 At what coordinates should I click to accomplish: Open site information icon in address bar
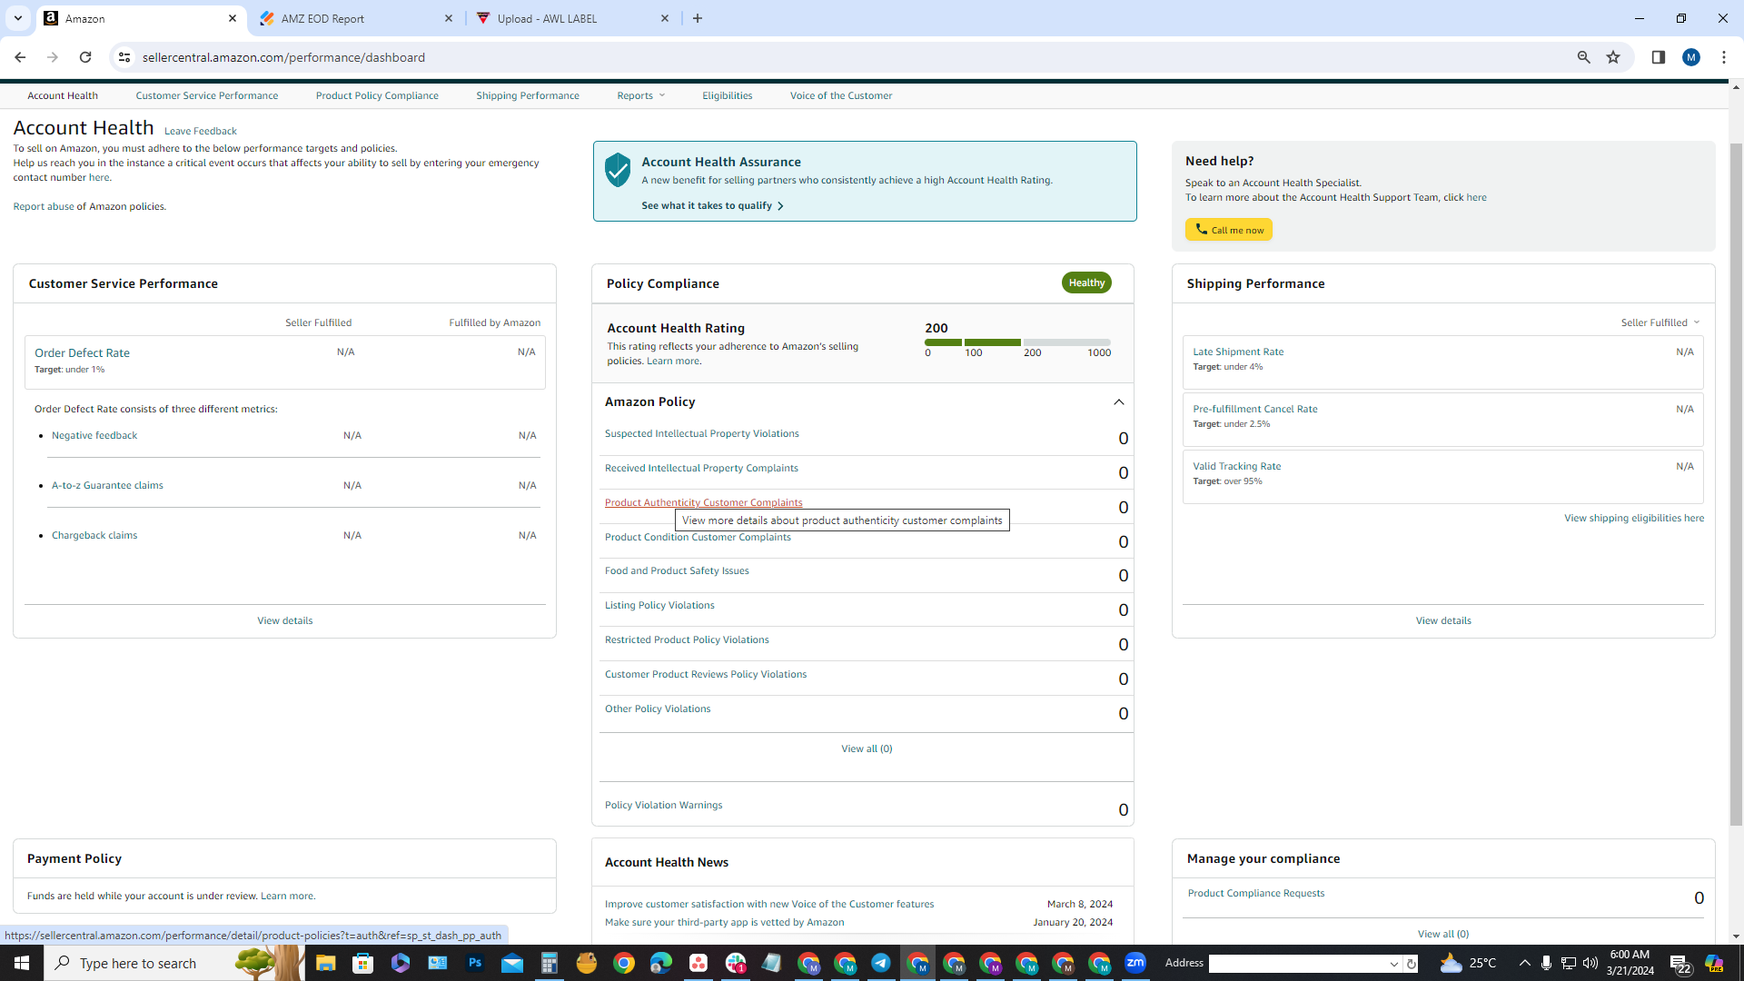124,57
